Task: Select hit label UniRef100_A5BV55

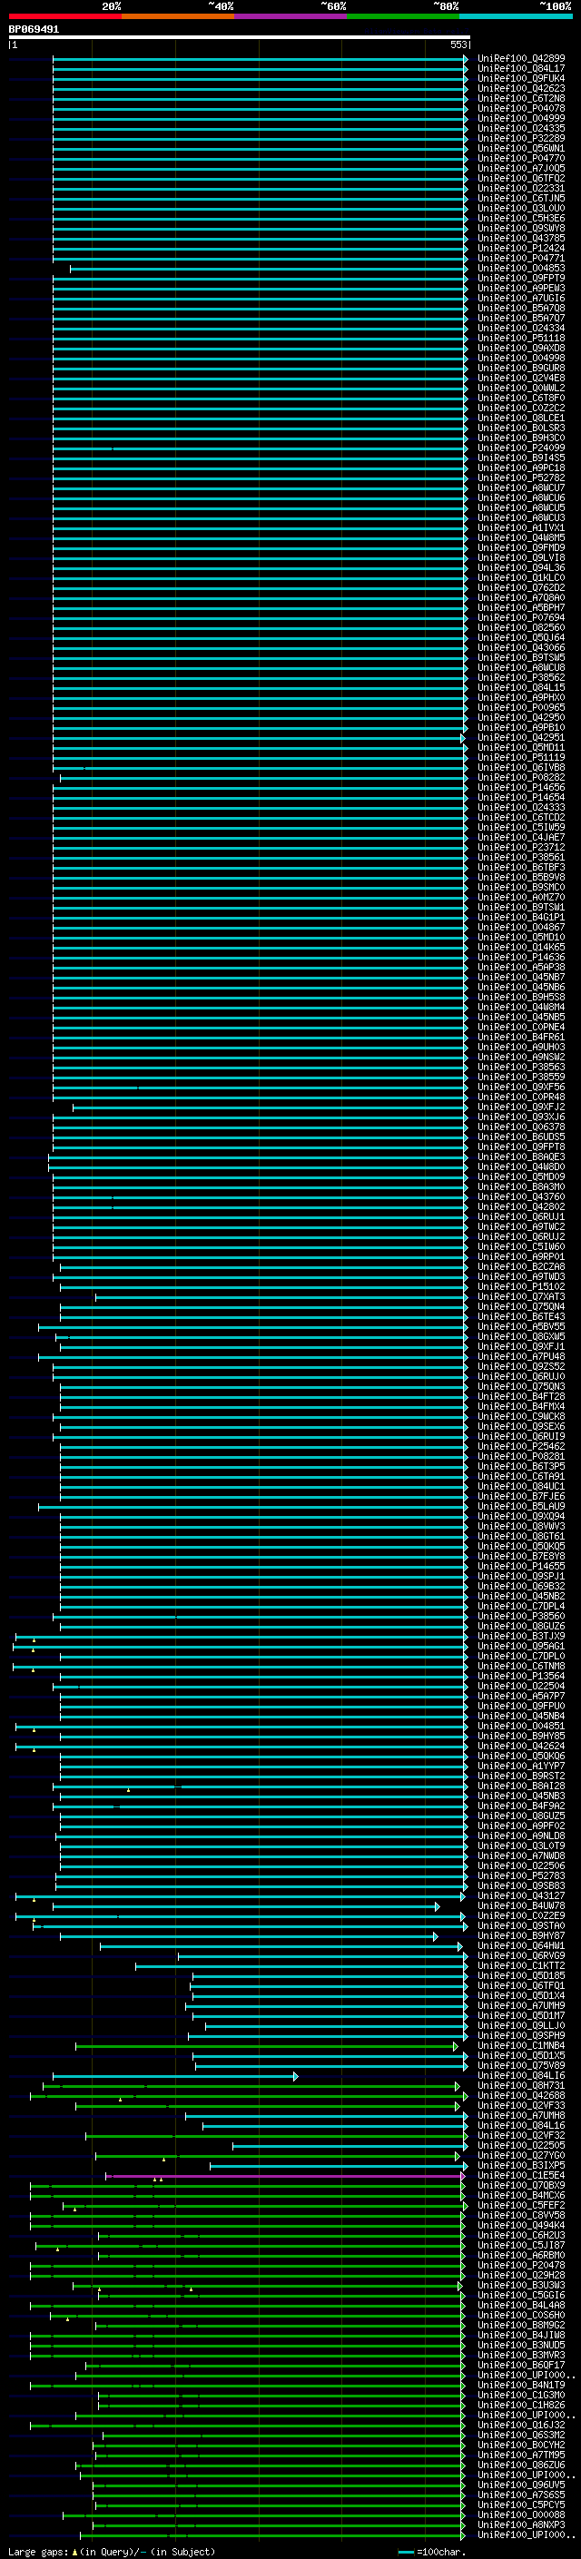Action: [521, 1327]
